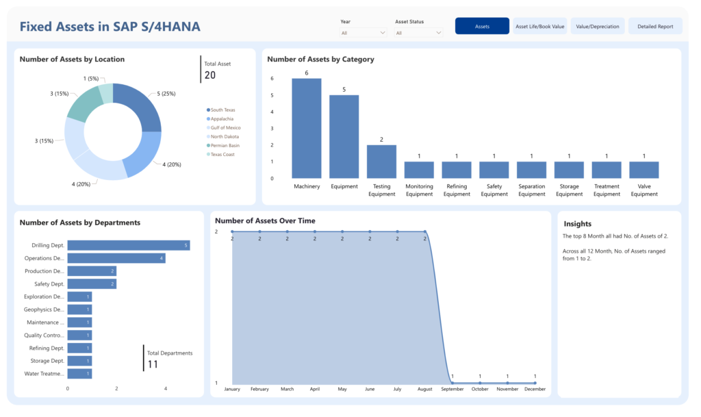Click the South Texas legend marker
The width and height of the screenshot is (701, 417).
[x=208, y=110]
